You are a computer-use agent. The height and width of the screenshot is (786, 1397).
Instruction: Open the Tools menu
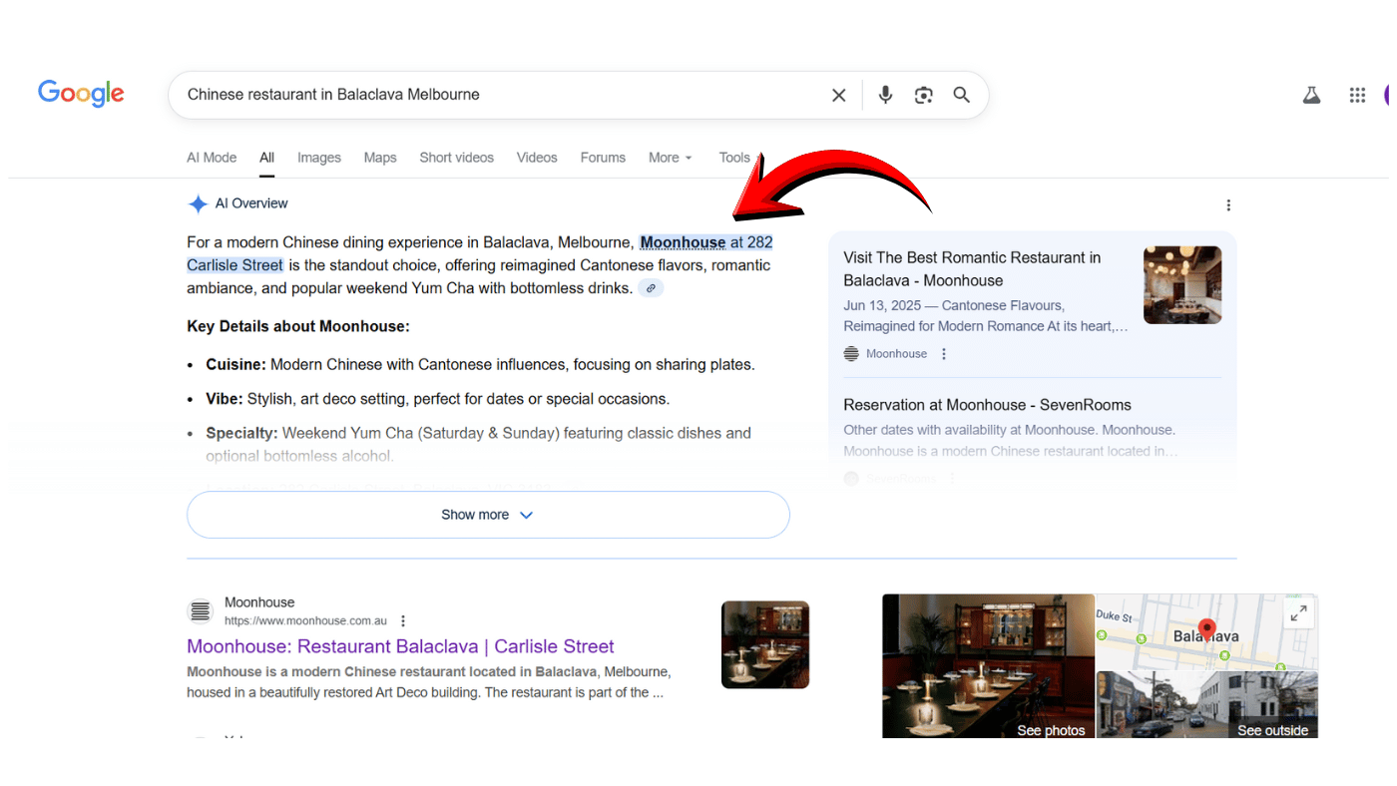[735, 158]
